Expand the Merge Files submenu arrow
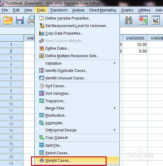This screenshot has height=166, width=163. pyautogui.click(x=115, y=108)
